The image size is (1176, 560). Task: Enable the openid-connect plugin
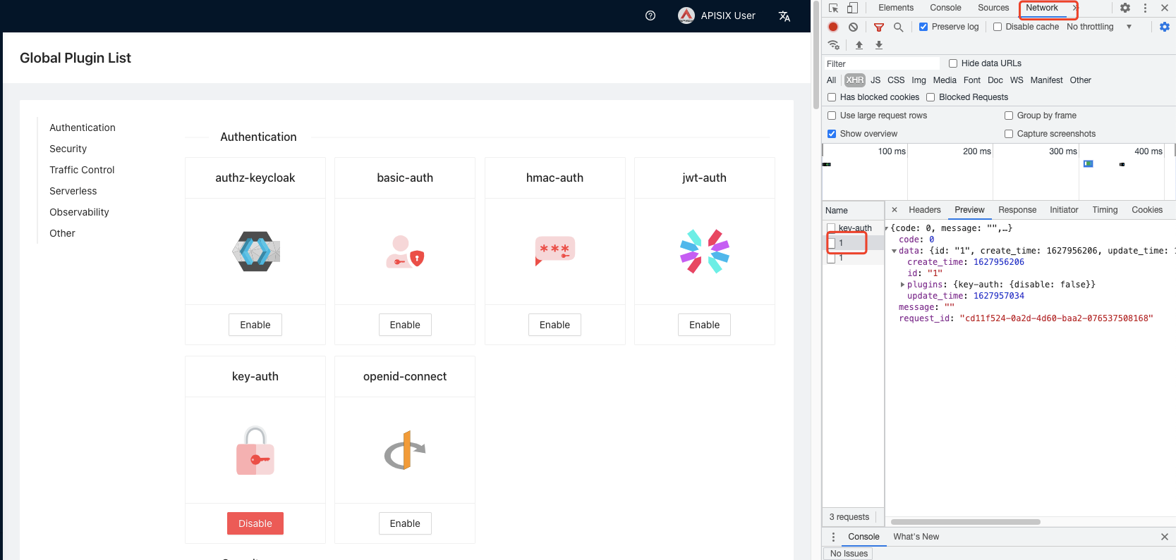point(405,523)
